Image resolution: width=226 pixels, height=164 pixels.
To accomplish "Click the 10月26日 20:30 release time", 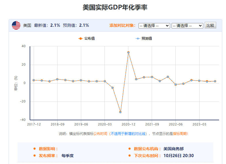I will point(178,156).
